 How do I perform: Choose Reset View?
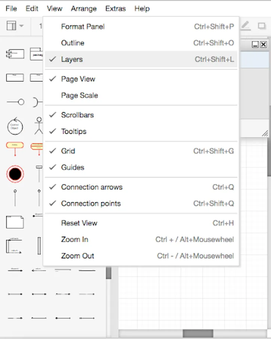79,223
